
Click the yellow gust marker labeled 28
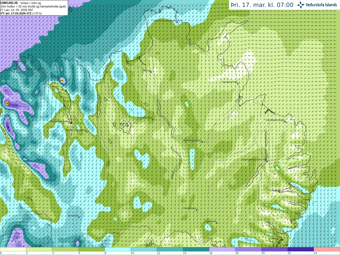(x=7, y=103)
